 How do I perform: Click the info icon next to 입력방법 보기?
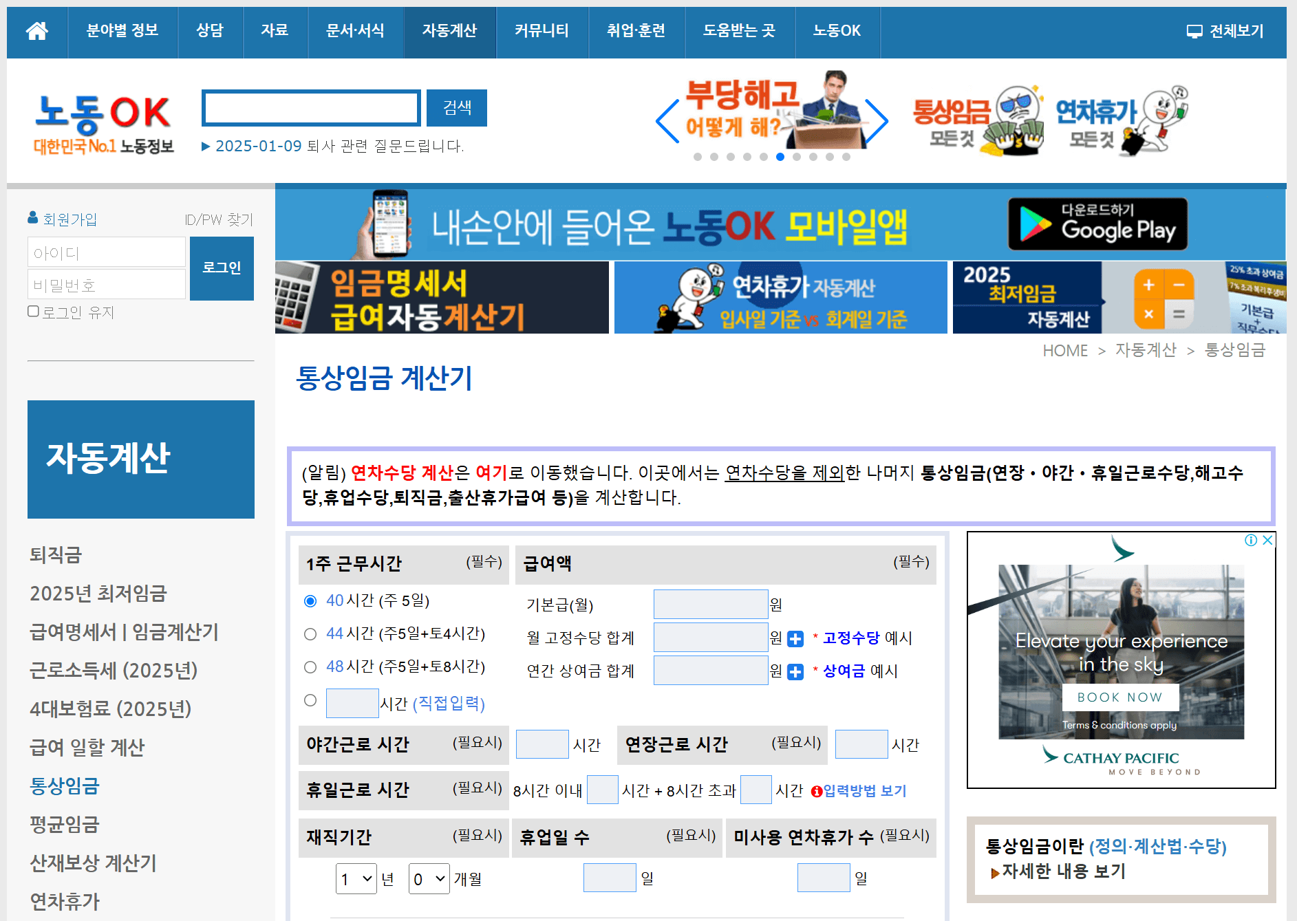pos(816,791)
